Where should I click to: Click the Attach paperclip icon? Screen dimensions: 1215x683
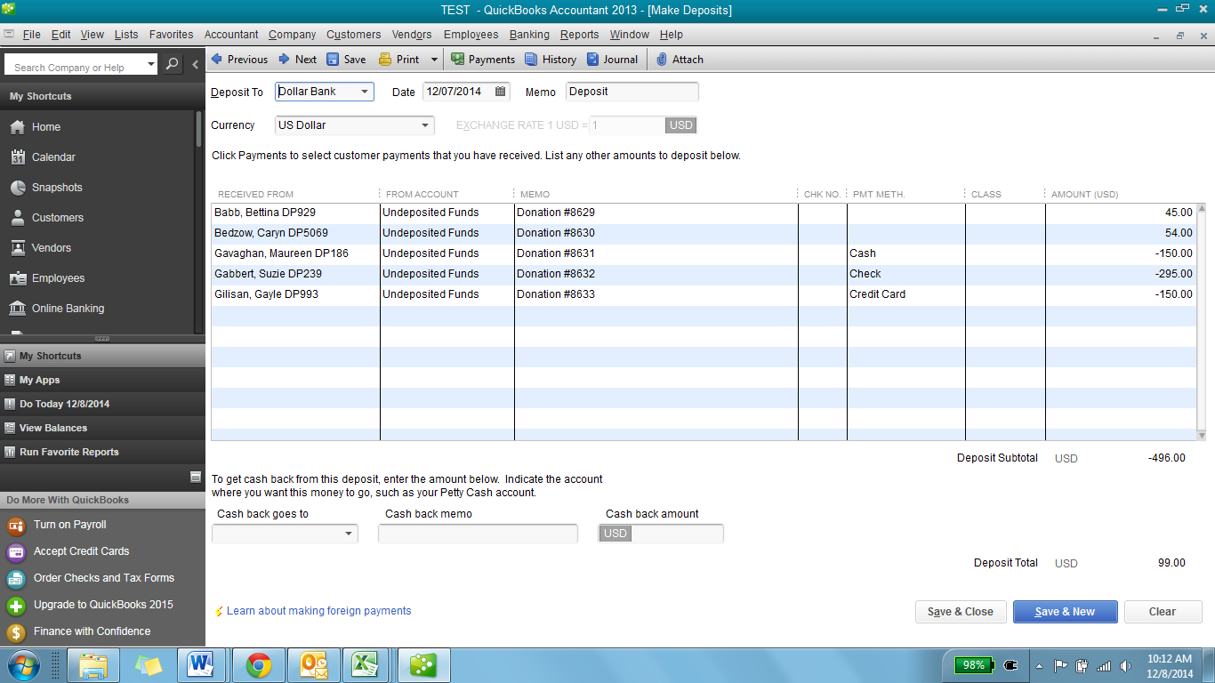(662, 60)
